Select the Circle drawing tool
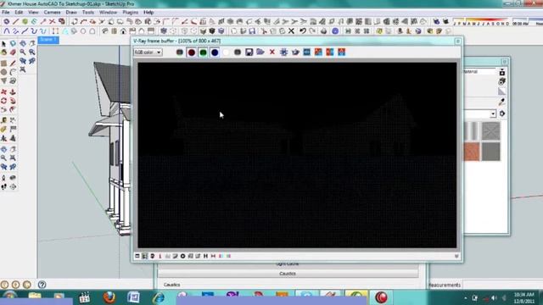 pyautogui.click(x=3, y=72)
